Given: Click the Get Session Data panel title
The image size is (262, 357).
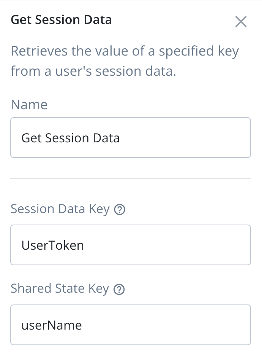Looking at the screenshot, I should tap(61, 19).
